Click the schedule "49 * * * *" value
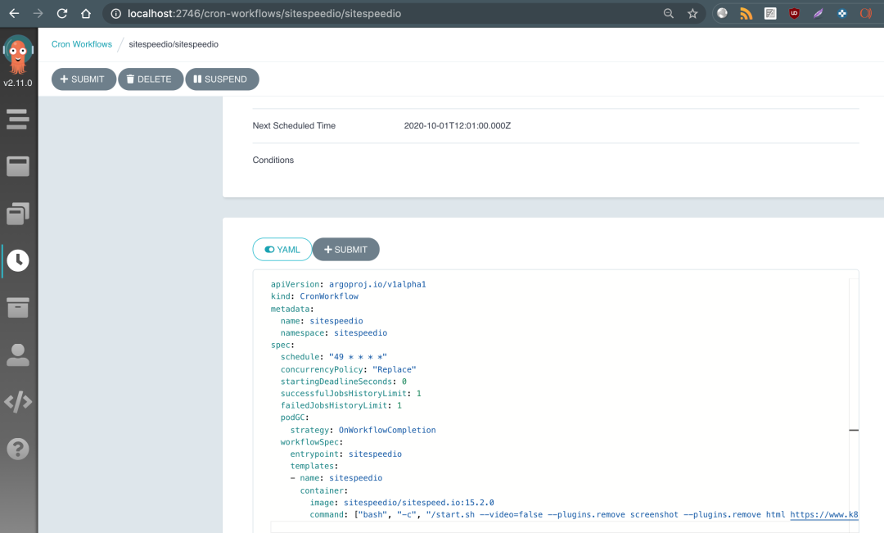This screenshot has width=884, height=533. coord(358,357)
